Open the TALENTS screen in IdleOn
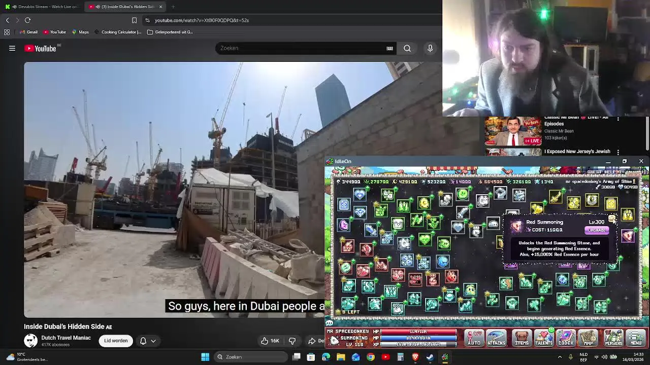650x365 pixels. [543, 338]
